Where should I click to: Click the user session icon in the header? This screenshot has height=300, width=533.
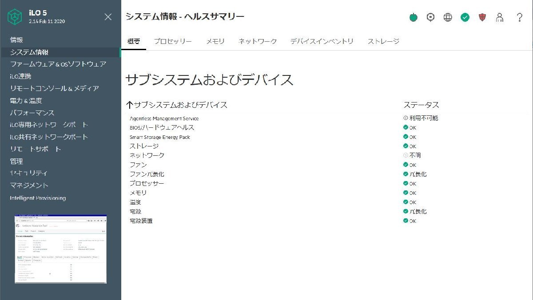tap(500, 17)
